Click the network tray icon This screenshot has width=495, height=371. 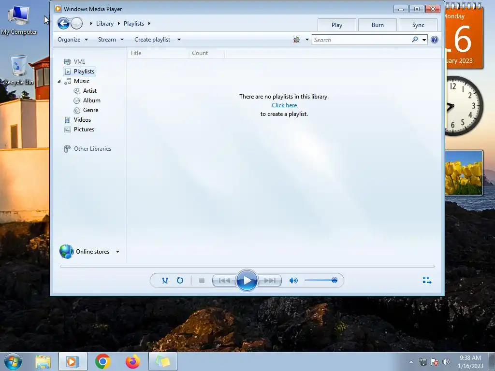click(422, 362)
